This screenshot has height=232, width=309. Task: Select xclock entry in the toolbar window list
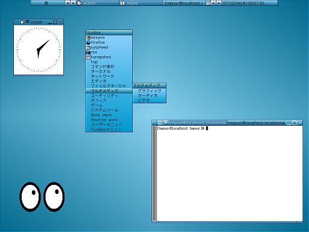pos(98,3)
